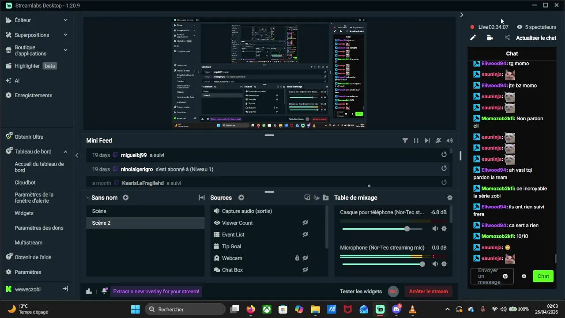Image resolution: width=565 pixels, height=318 pixels.
Task: Mute Casque pour téléphone audio source
Action: point(435,229)
